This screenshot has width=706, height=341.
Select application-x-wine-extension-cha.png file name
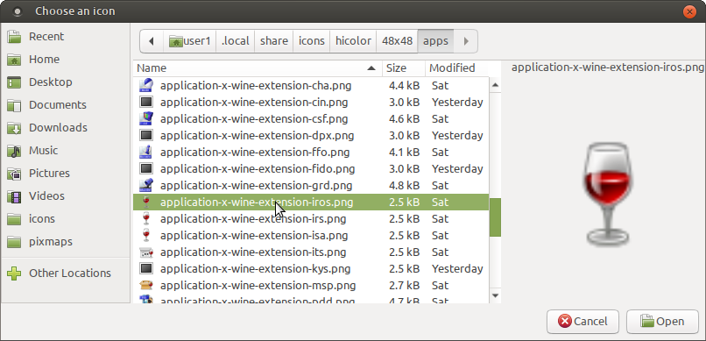256,85
